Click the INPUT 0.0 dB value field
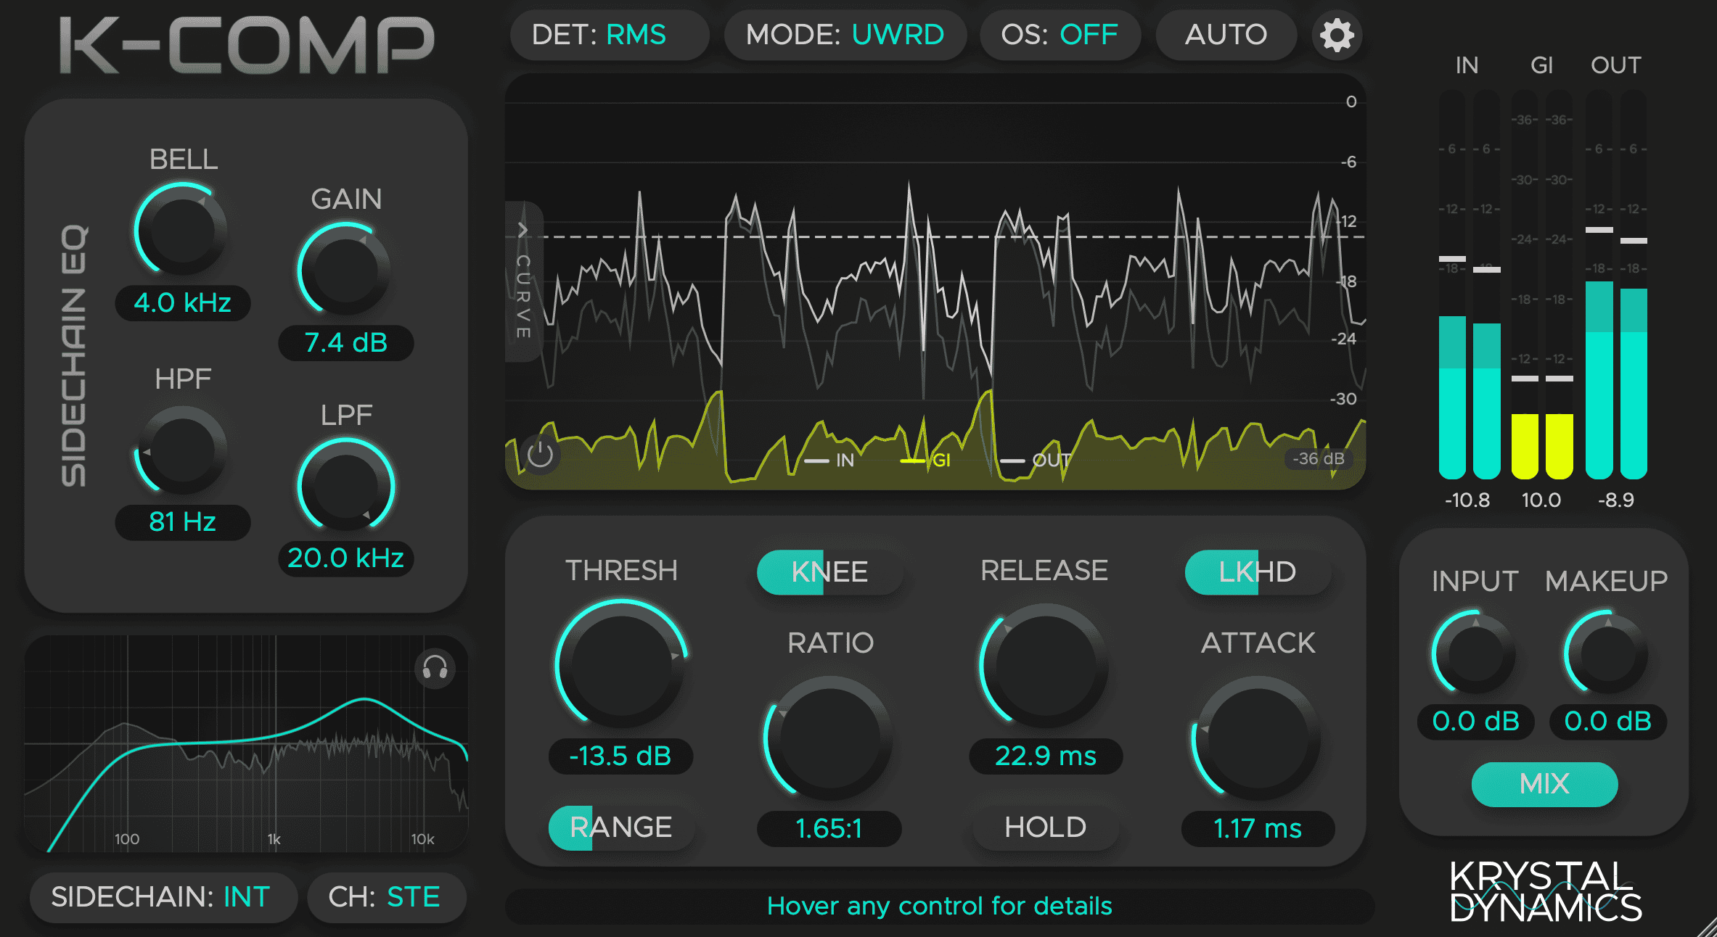The width and height of the screenshot is (1717, 937). 1475,722
